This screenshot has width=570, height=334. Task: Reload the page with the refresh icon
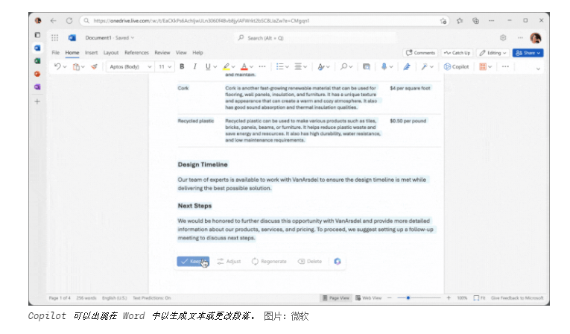(69, 21)
